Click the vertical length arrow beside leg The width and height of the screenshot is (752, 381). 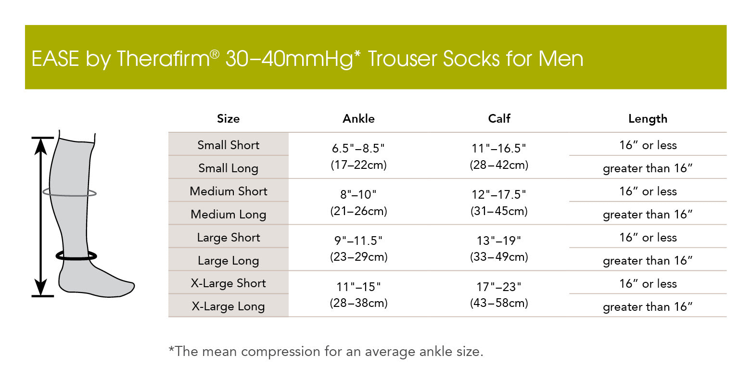coord(41,216)
